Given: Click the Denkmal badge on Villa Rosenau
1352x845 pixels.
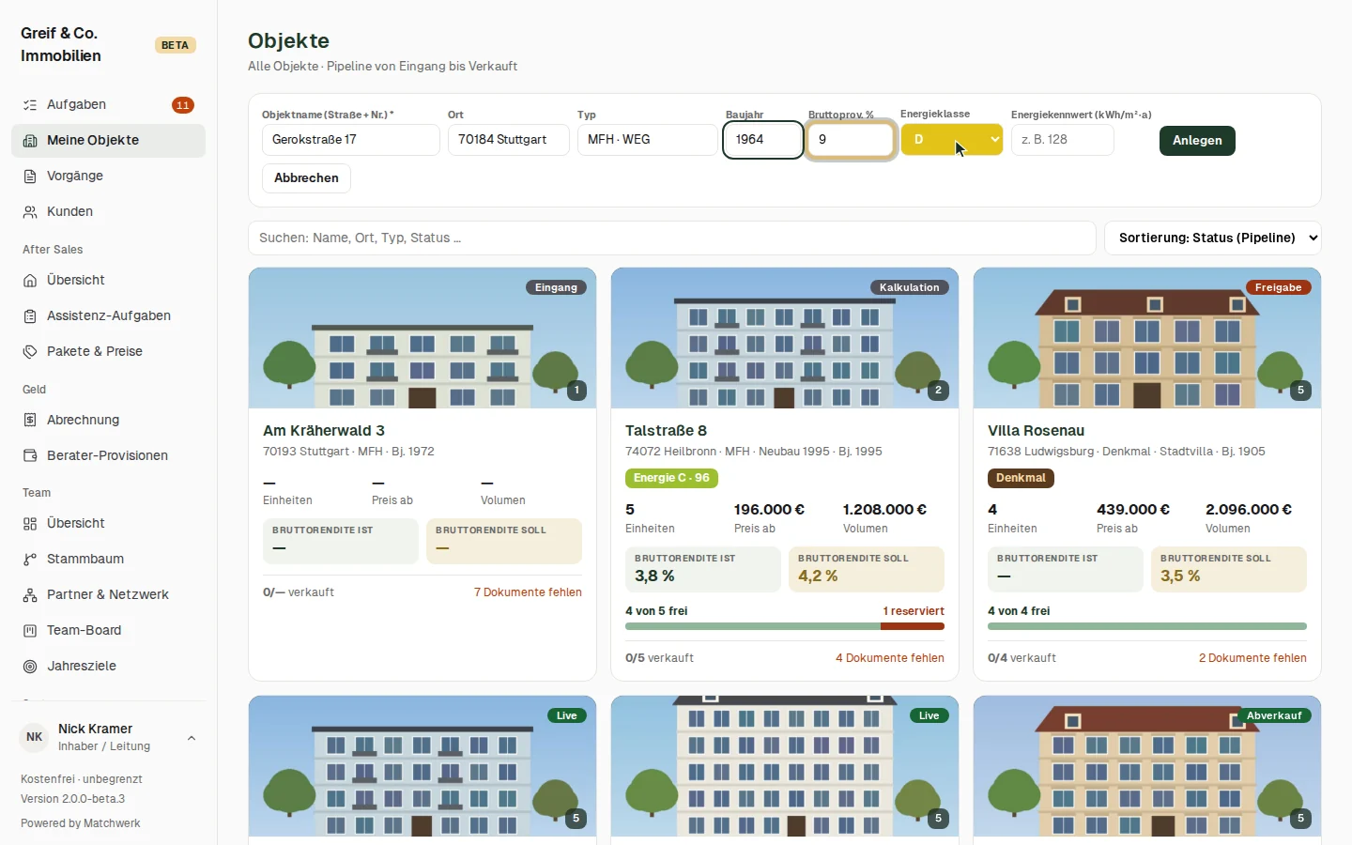Looking at the screenshot, I should (x=1021, y=478).
